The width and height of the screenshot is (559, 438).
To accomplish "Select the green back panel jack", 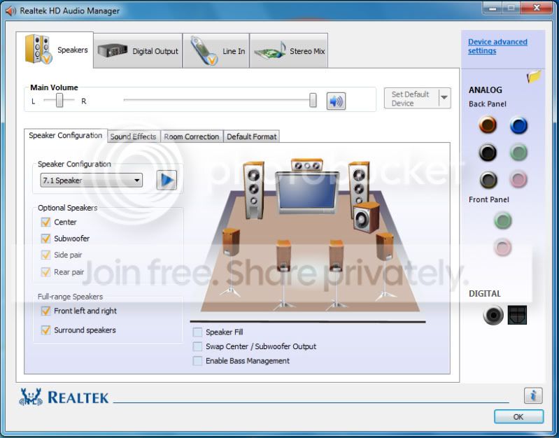I will coord(518,153).
